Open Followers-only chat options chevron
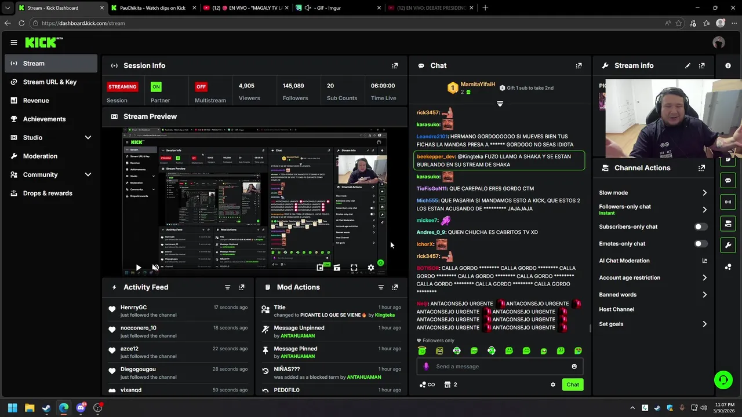The height and width of the screenshot is (417, 742). pos(704,210)
